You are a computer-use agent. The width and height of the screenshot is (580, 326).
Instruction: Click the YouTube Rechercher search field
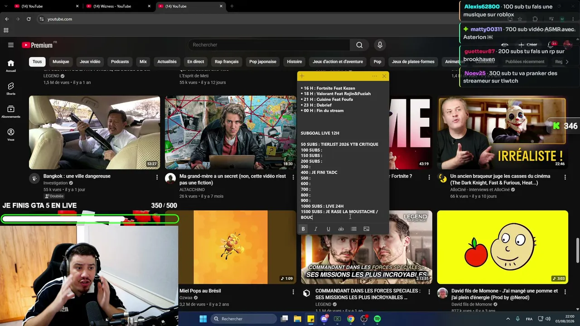coord(269,45)
